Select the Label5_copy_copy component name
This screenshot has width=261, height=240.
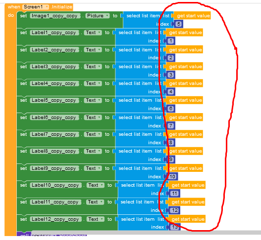click(54, 100)
